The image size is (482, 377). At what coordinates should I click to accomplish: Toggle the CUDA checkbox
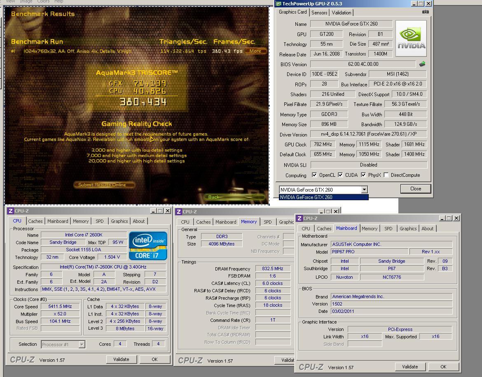pyautogui.click(x=340, y=175)
